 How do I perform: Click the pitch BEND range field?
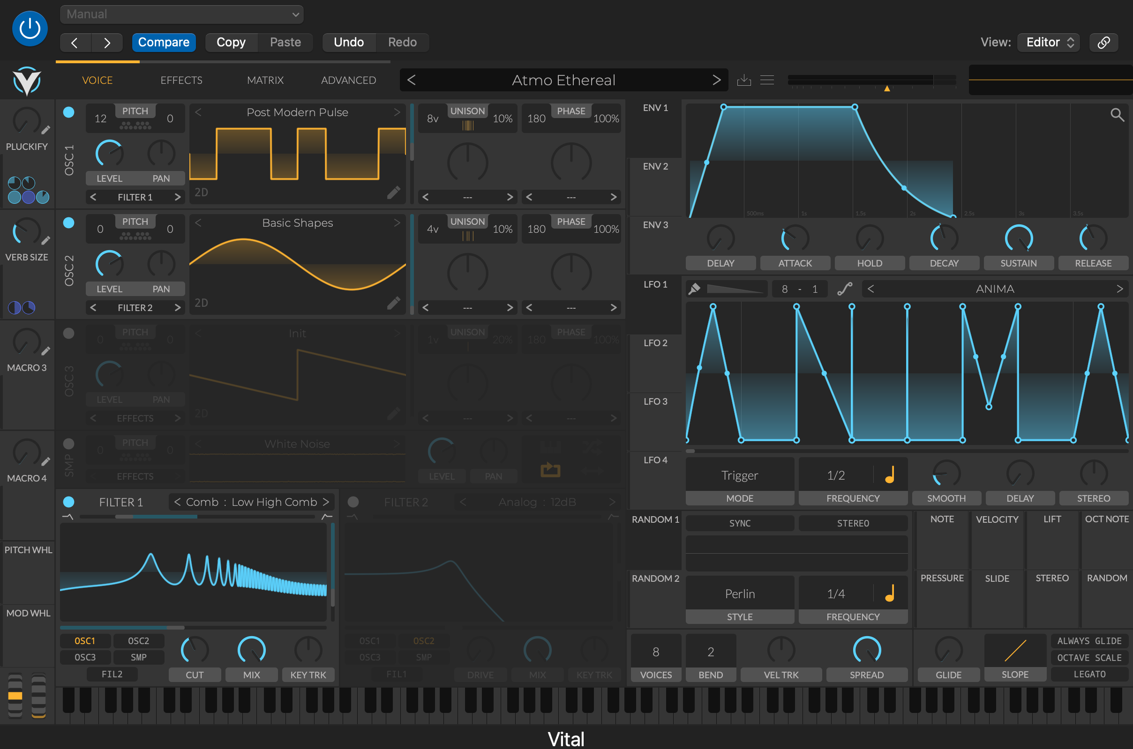pos(710,652)
